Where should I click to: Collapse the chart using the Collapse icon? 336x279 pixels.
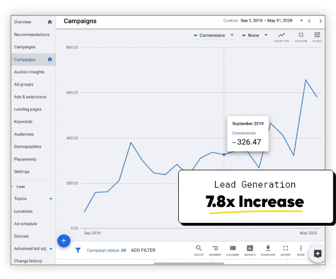pyautogui.click(x=301, y=37)
